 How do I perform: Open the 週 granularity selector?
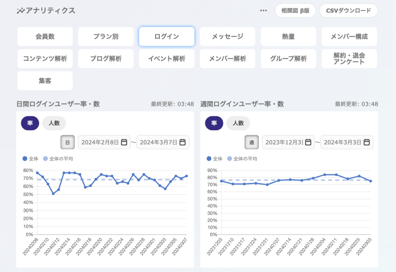click(251, 142)
